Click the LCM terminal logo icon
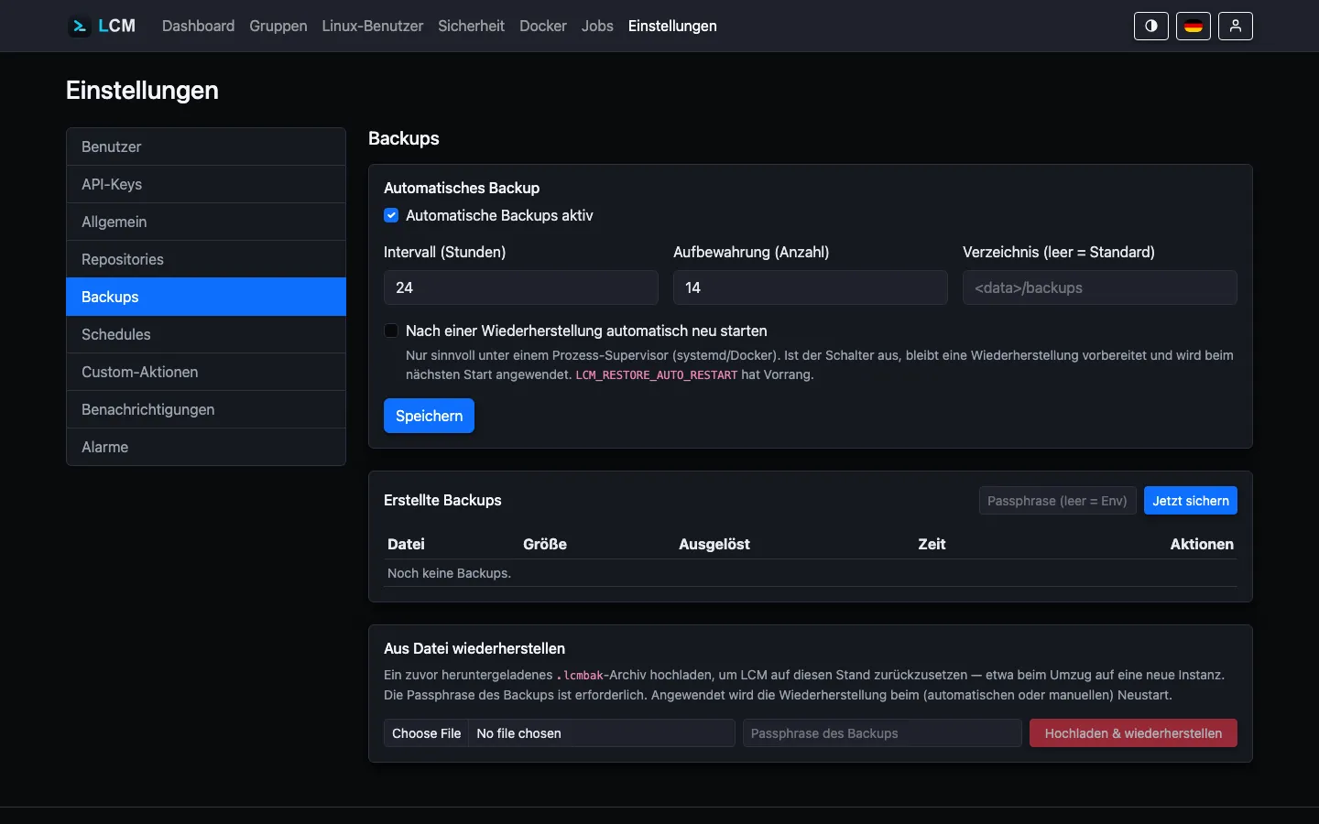1319x824 pixels. pos(80,26)
